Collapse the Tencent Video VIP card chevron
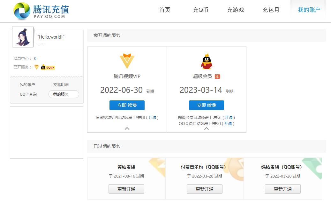The height and width of the screenshot is (204, 331). [127, 128]
